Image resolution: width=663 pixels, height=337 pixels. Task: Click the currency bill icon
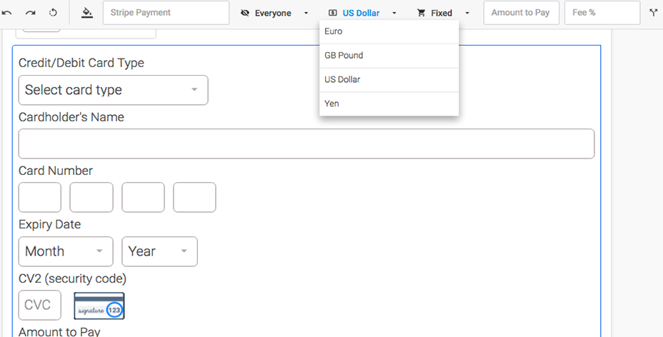pyautogui.click(x=333, y=13)
